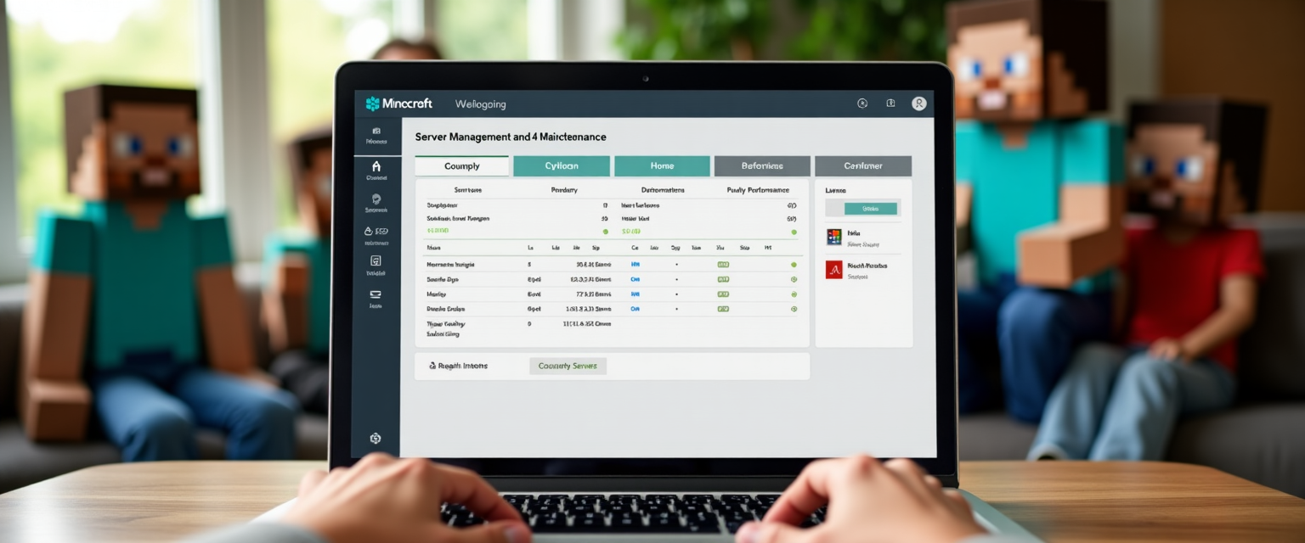
Task: Open the monitor icon in the sidebar
Action: pyautogui.click(x=376, y=294)
